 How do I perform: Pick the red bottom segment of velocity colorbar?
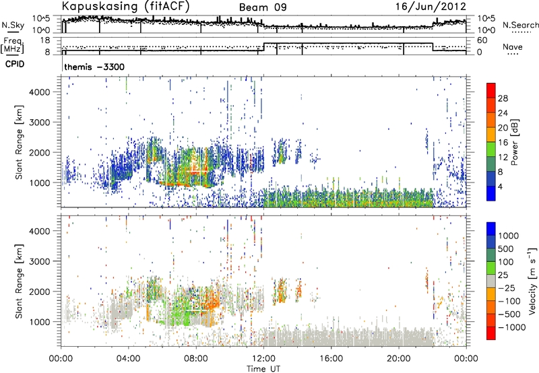coord(491,333)
